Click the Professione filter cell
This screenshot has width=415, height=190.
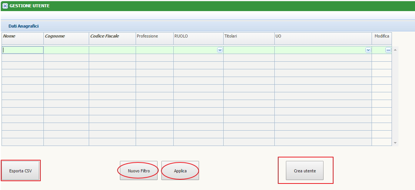pos(154,50)
